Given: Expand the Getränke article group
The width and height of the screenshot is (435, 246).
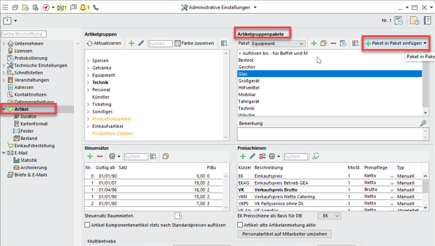Looking at the screenshot, I should coord(88,68).
